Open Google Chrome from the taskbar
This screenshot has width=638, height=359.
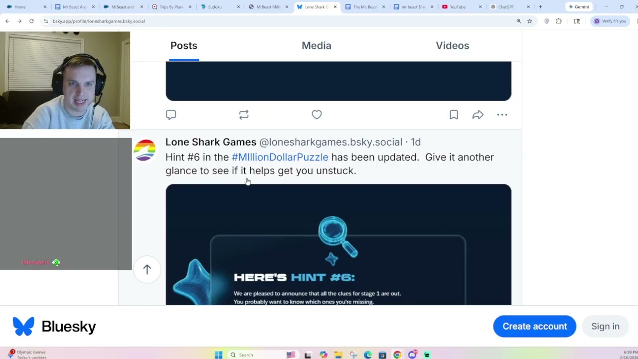pos(397,355)
